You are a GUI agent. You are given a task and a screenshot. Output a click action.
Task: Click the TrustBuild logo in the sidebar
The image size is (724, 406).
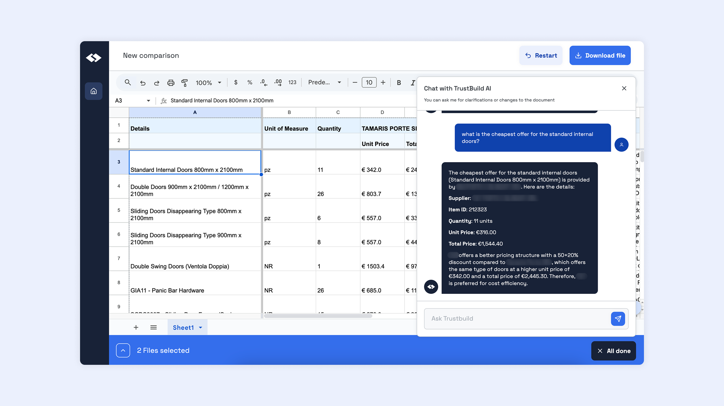(x=94, y=58)
